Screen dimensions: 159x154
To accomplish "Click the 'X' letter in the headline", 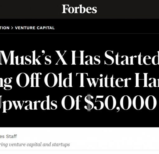I will pyautogui.click(x=61, y=58).
